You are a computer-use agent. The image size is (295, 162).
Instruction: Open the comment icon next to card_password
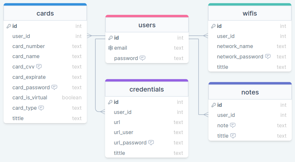tap(54, 87)
